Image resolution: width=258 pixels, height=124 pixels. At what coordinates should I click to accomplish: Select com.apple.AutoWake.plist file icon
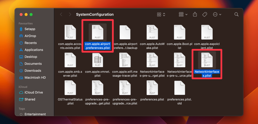coord(152,32)
